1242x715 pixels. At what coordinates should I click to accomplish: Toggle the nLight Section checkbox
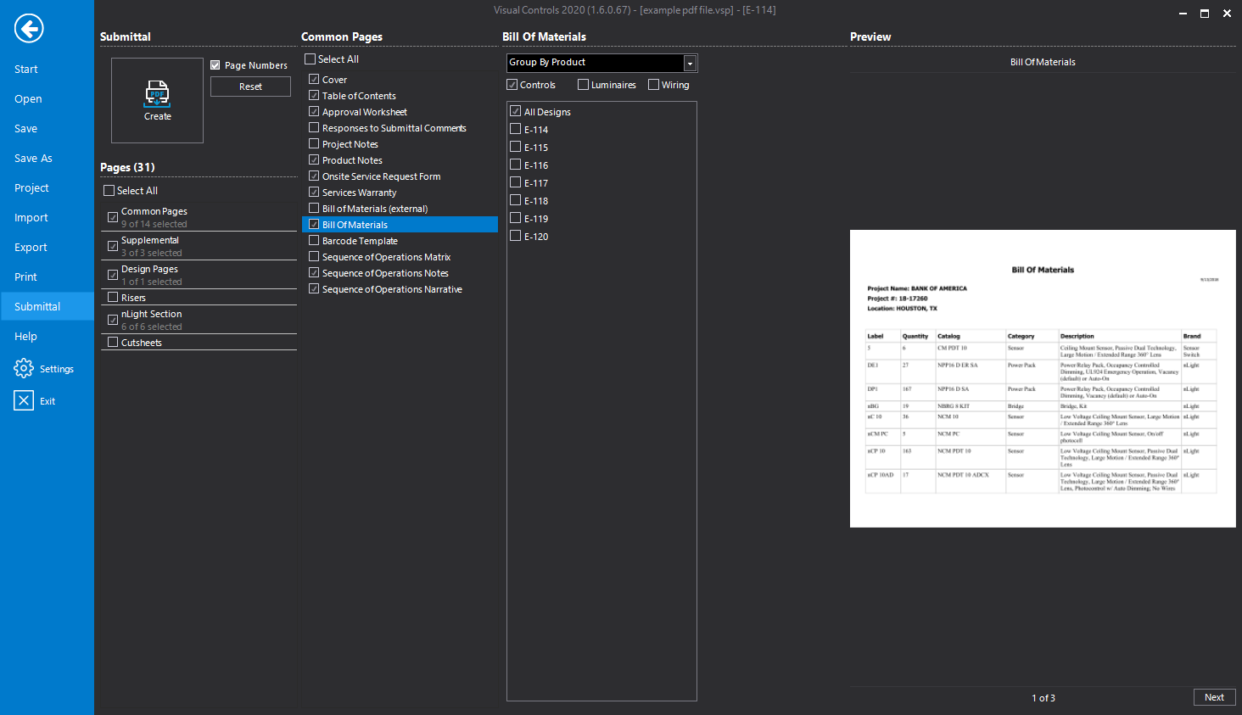tap(113, 320)
